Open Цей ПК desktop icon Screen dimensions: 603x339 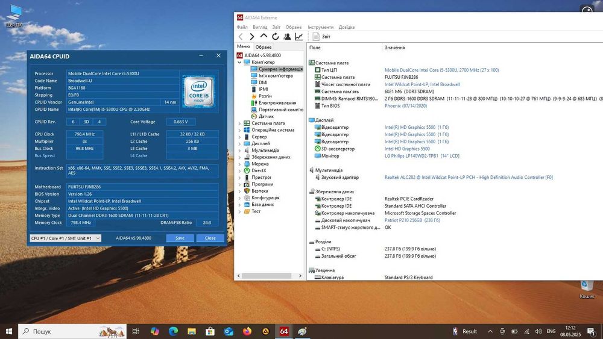14,16
